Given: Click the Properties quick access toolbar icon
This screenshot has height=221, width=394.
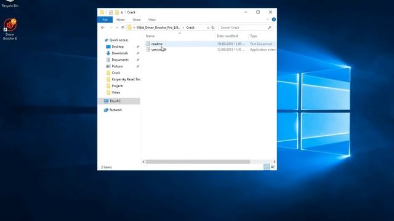Looking at the screenshot, I should 111,12.
